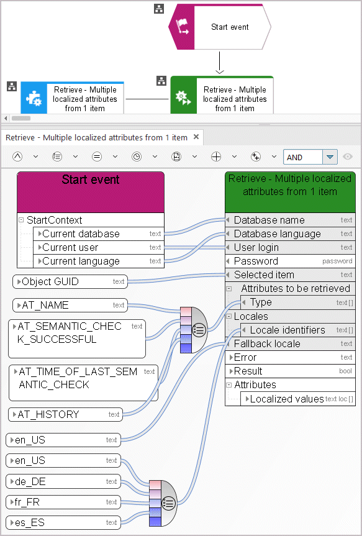Collapse the Attributes to be retrieved node

coord(229,289)
